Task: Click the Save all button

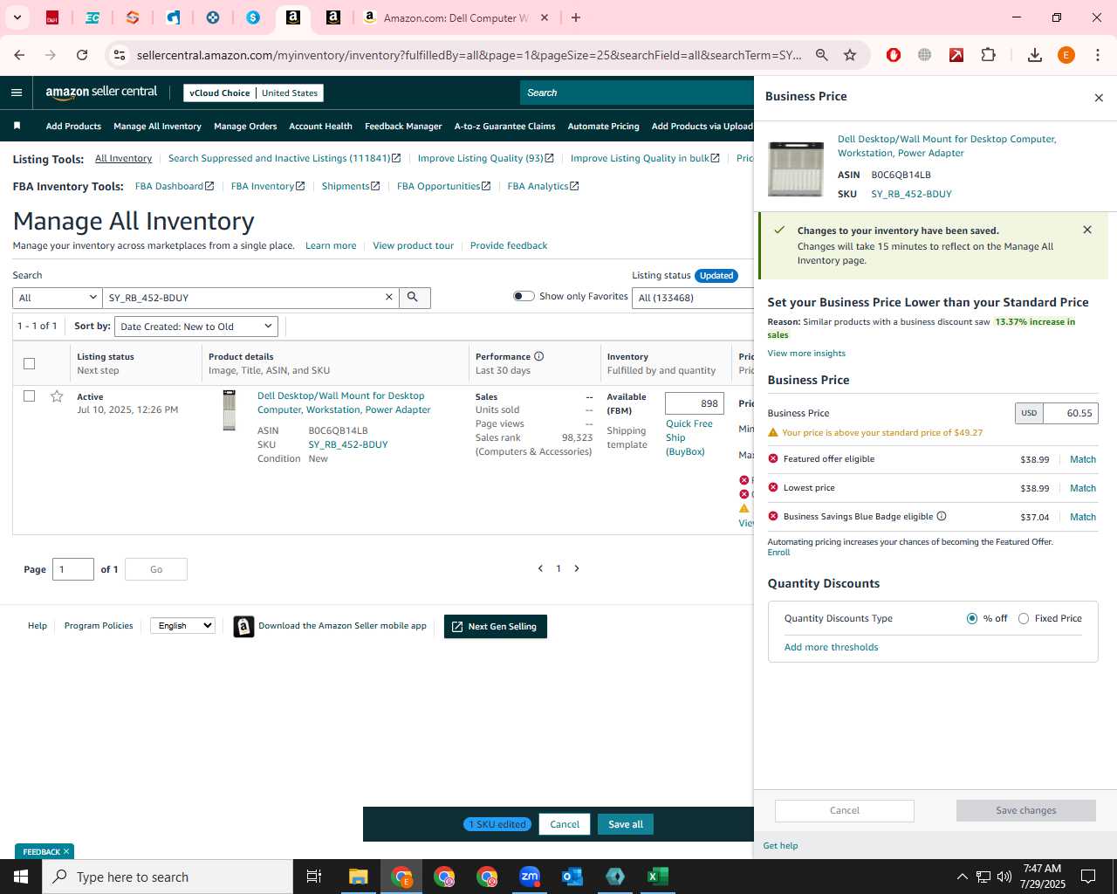Action: tap(626, 824)
